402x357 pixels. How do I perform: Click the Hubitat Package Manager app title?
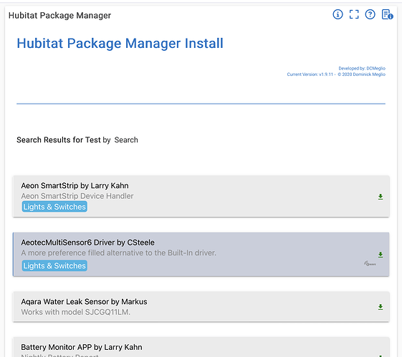pos(59,15)
